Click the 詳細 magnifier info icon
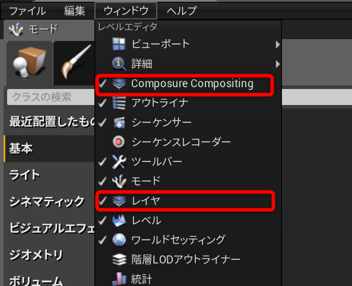 tap(119, 63)
